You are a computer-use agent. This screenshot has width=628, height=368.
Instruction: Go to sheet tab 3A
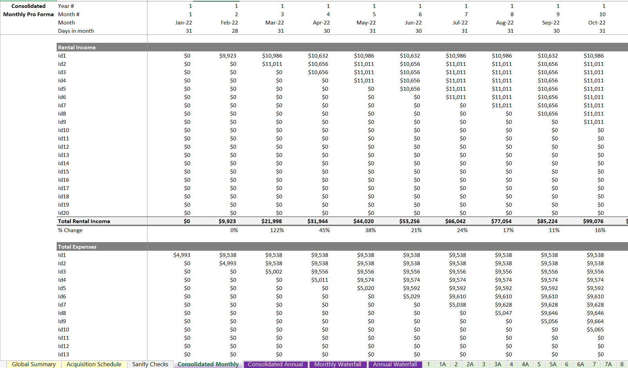[497, 364]
